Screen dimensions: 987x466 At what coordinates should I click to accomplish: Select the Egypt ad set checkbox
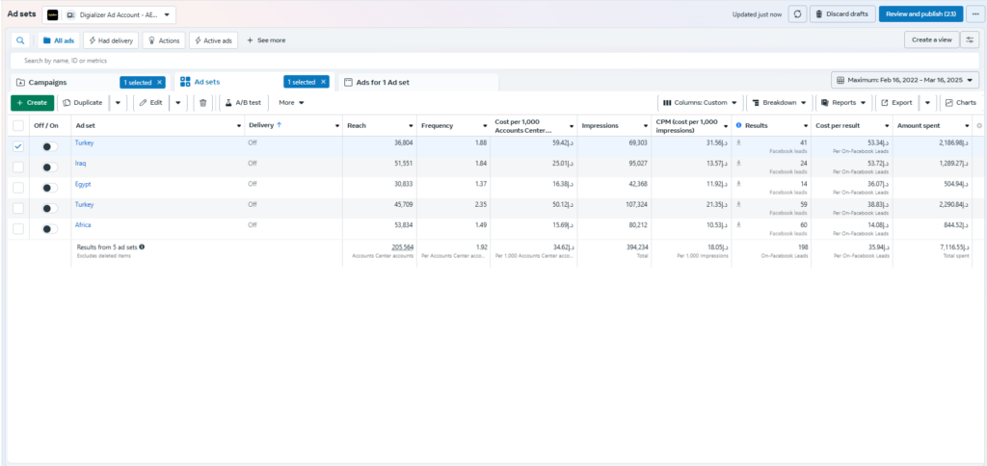[x=18, y=188]
